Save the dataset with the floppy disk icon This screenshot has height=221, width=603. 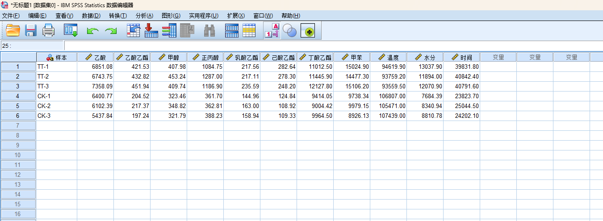[x=31, y=31]
